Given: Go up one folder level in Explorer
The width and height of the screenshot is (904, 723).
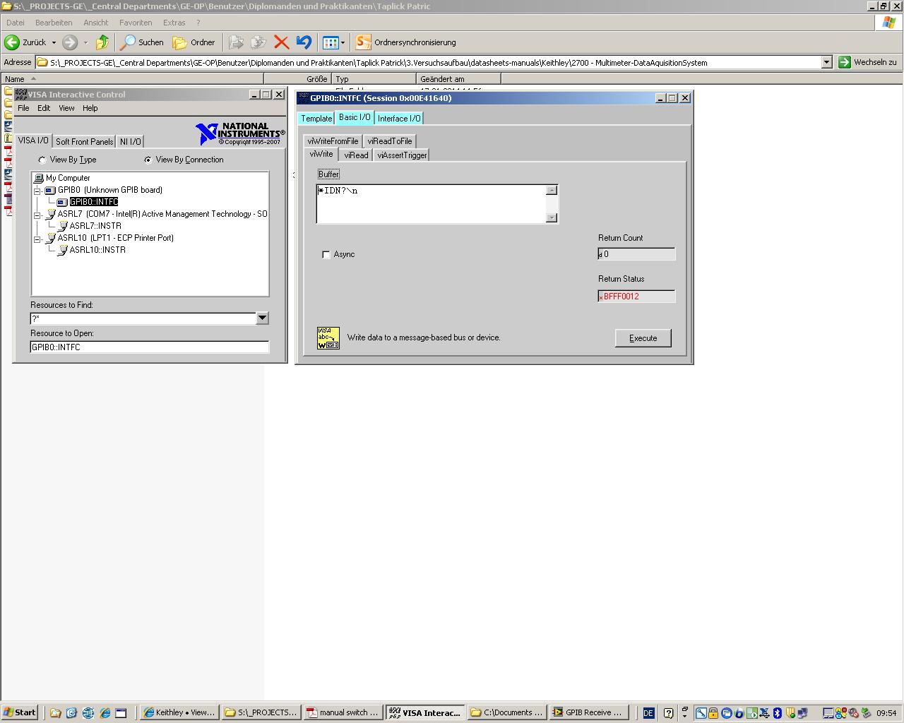Looking at the screenshot, I should (x=102, y=42).
